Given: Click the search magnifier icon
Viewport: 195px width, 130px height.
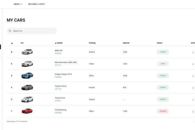Looking at the screenshot, I should click(x=10, y=31).
